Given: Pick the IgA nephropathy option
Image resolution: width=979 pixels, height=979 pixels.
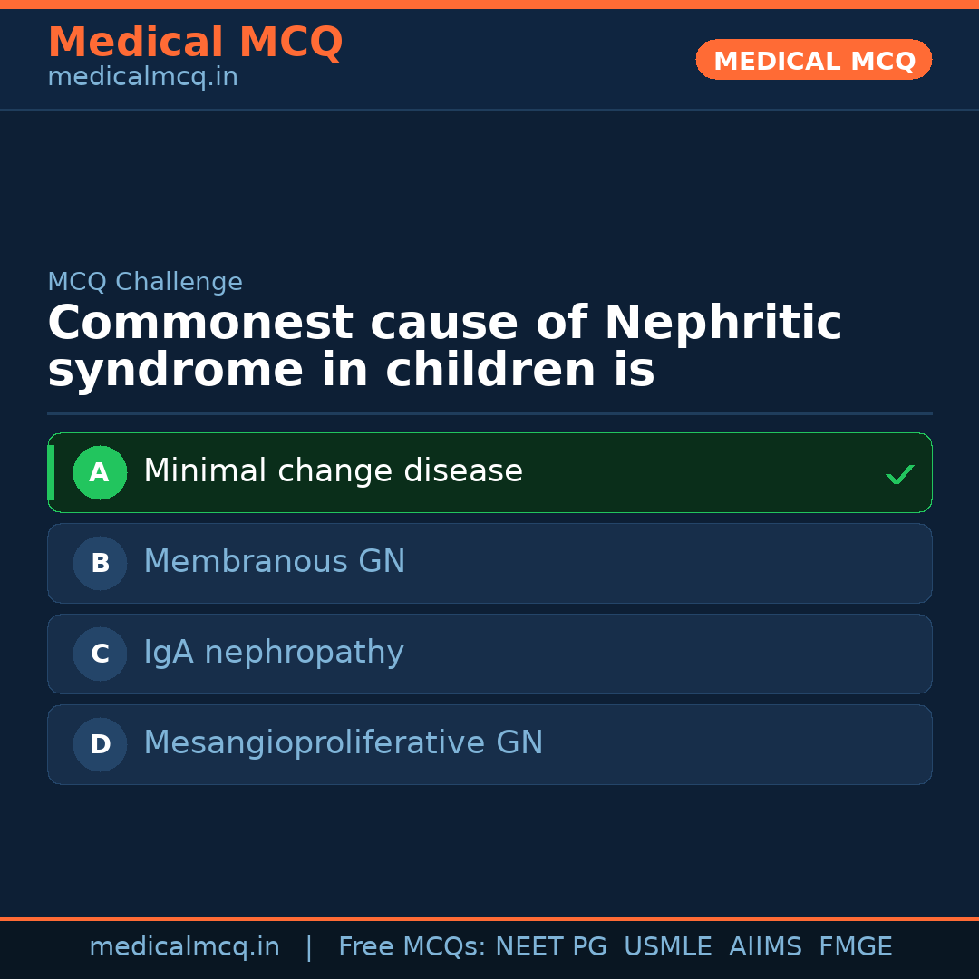Looking at the screenshot, I should point(273,653).
